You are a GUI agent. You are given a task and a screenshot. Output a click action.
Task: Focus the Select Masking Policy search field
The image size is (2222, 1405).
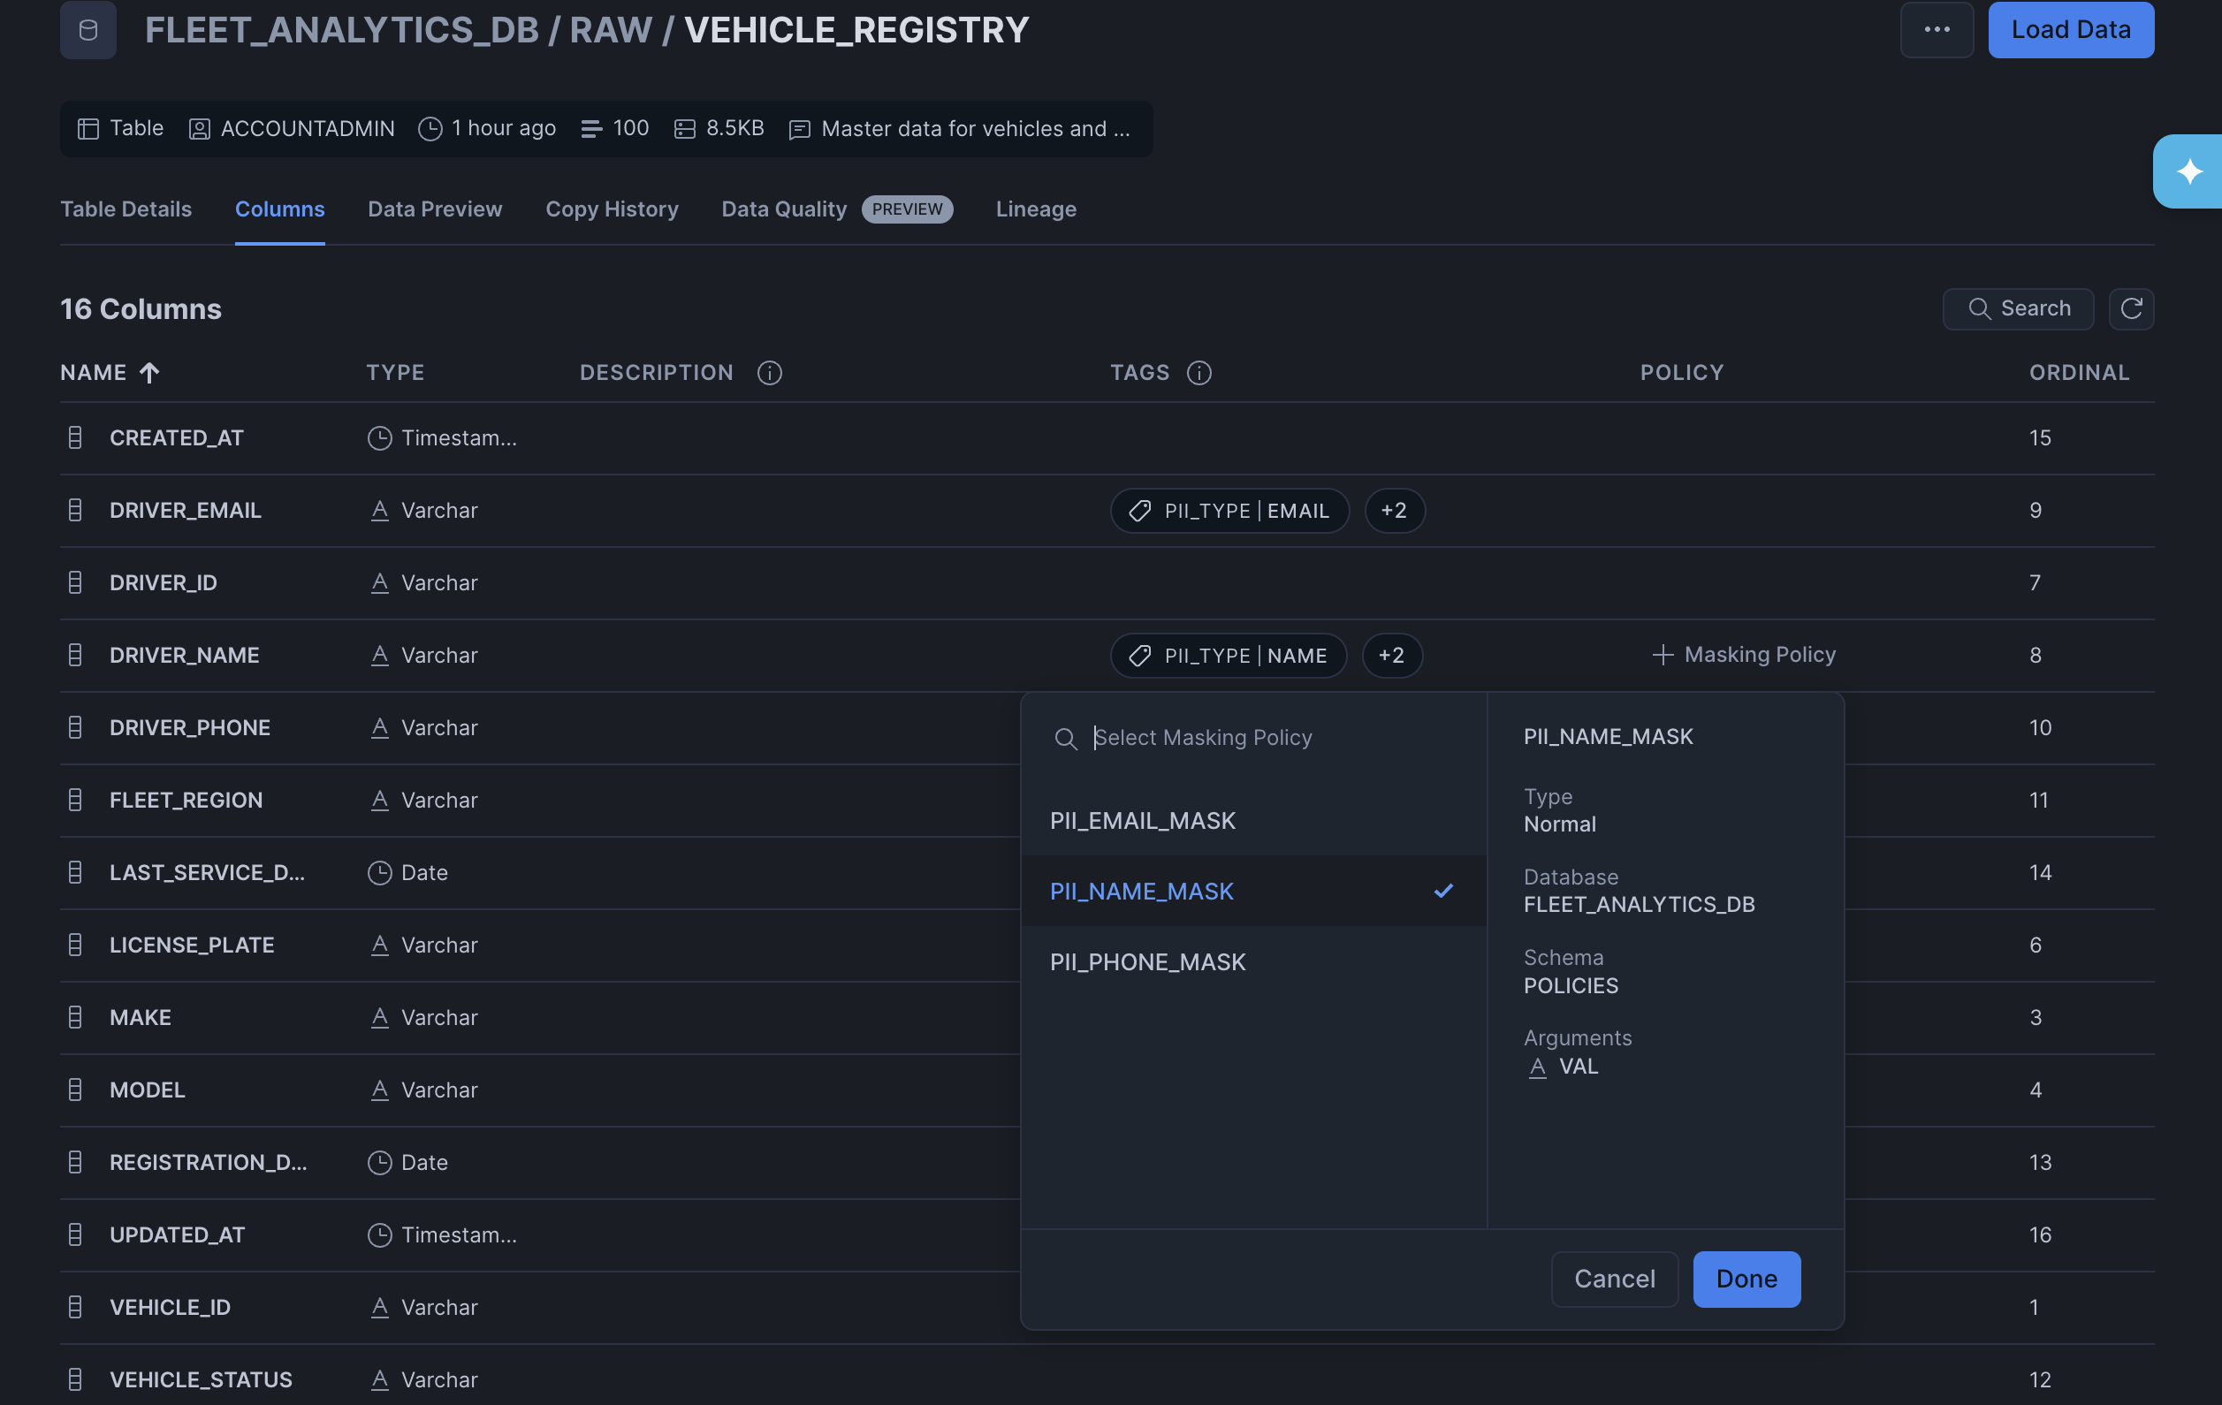[1264, 738]
